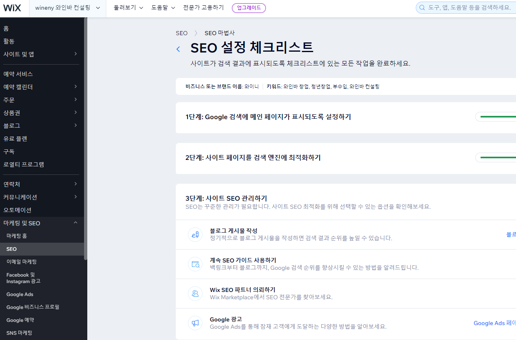Click the SEO breadcrumb link
The image size is (516, 340).
click(181, 33)
